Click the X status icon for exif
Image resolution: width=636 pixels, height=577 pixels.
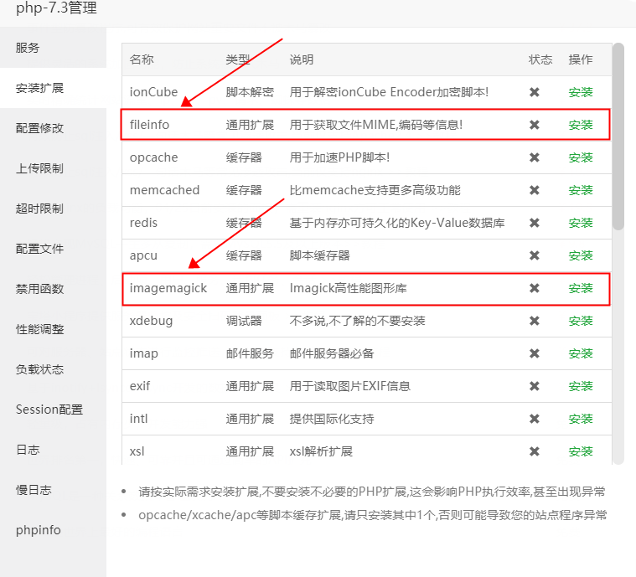pos(535,386)
